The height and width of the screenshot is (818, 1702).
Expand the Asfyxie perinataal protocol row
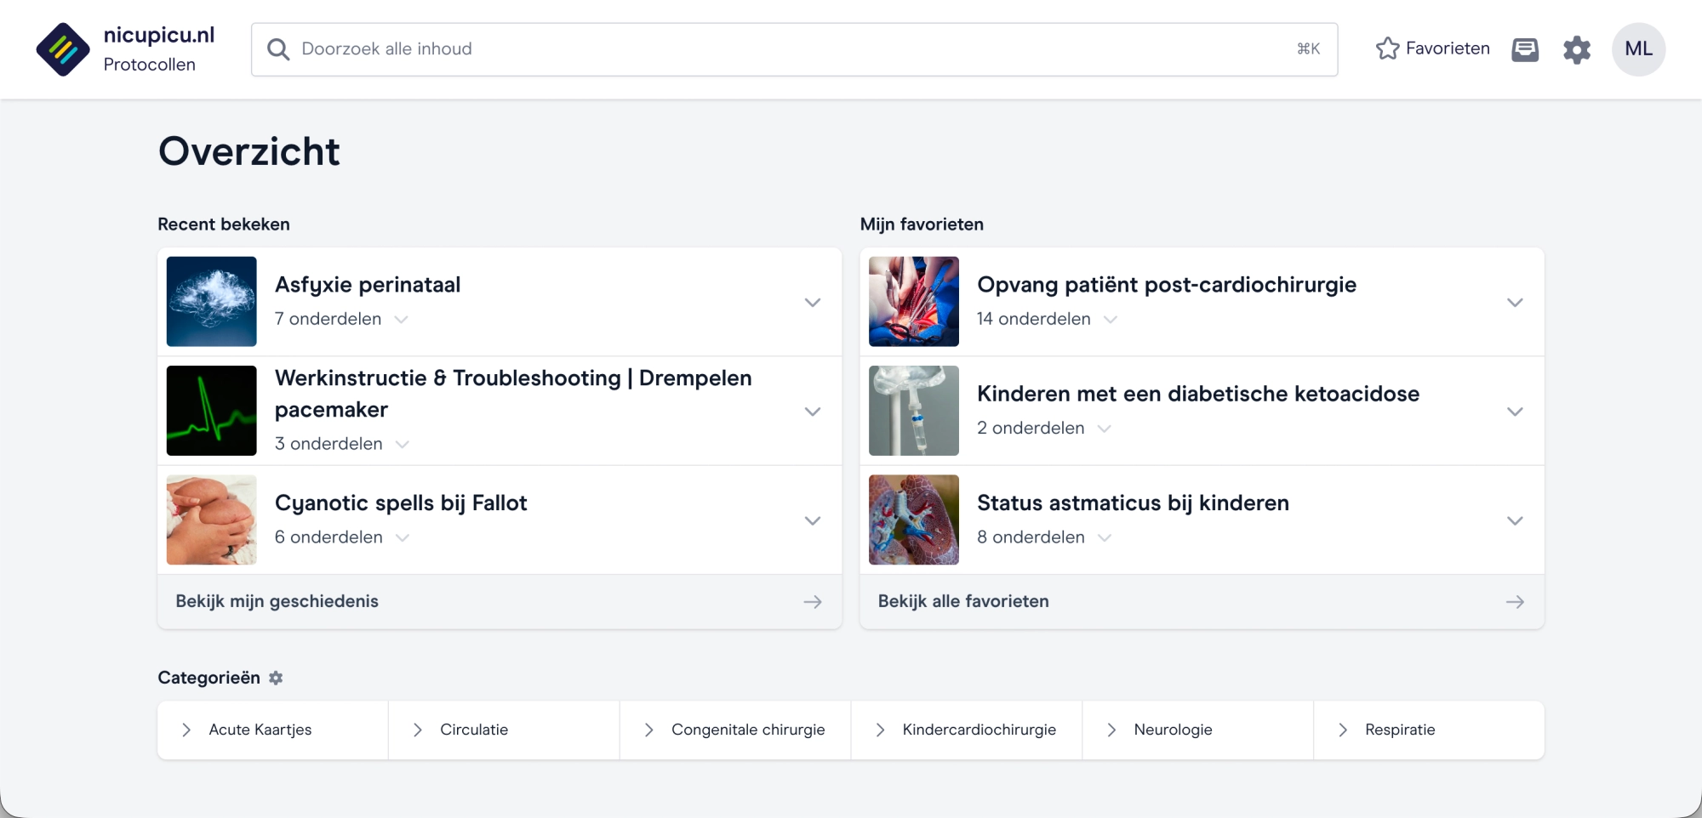click(812, 303)
